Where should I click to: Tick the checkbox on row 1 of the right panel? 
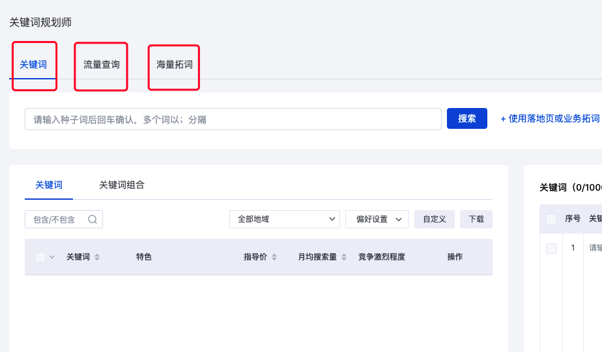[551, 248]
